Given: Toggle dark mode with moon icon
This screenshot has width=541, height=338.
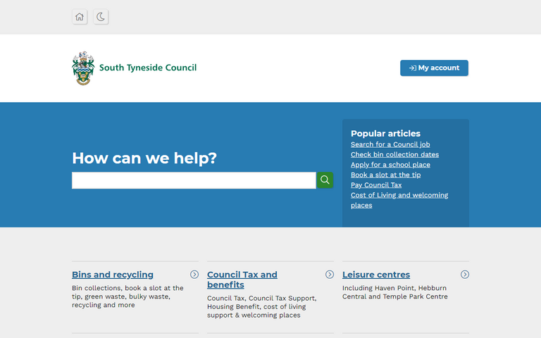Looking at the screenshot, I should pyautogui.click(x=101, y=17).
